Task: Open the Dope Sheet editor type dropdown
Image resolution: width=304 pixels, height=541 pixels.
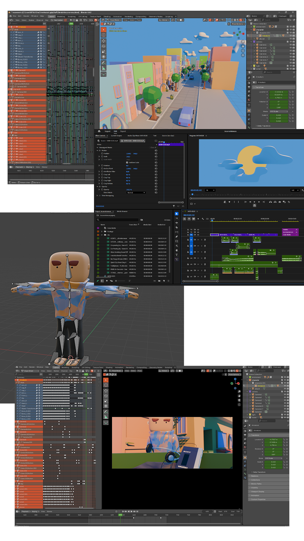Action: (x=30, y=371)
